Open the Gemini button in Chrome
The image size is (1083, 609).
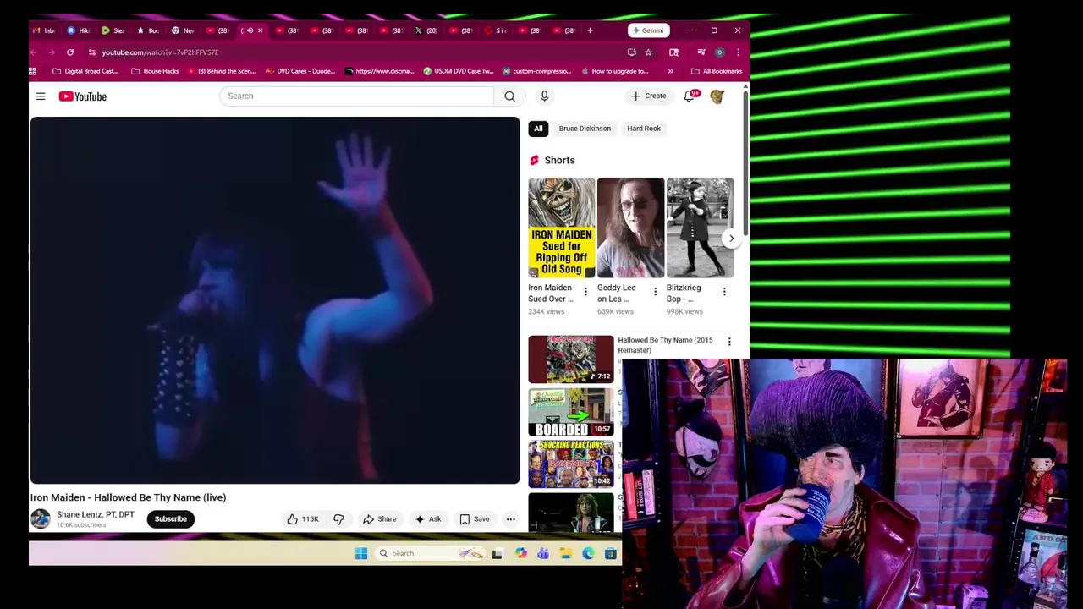pos(647,30)
